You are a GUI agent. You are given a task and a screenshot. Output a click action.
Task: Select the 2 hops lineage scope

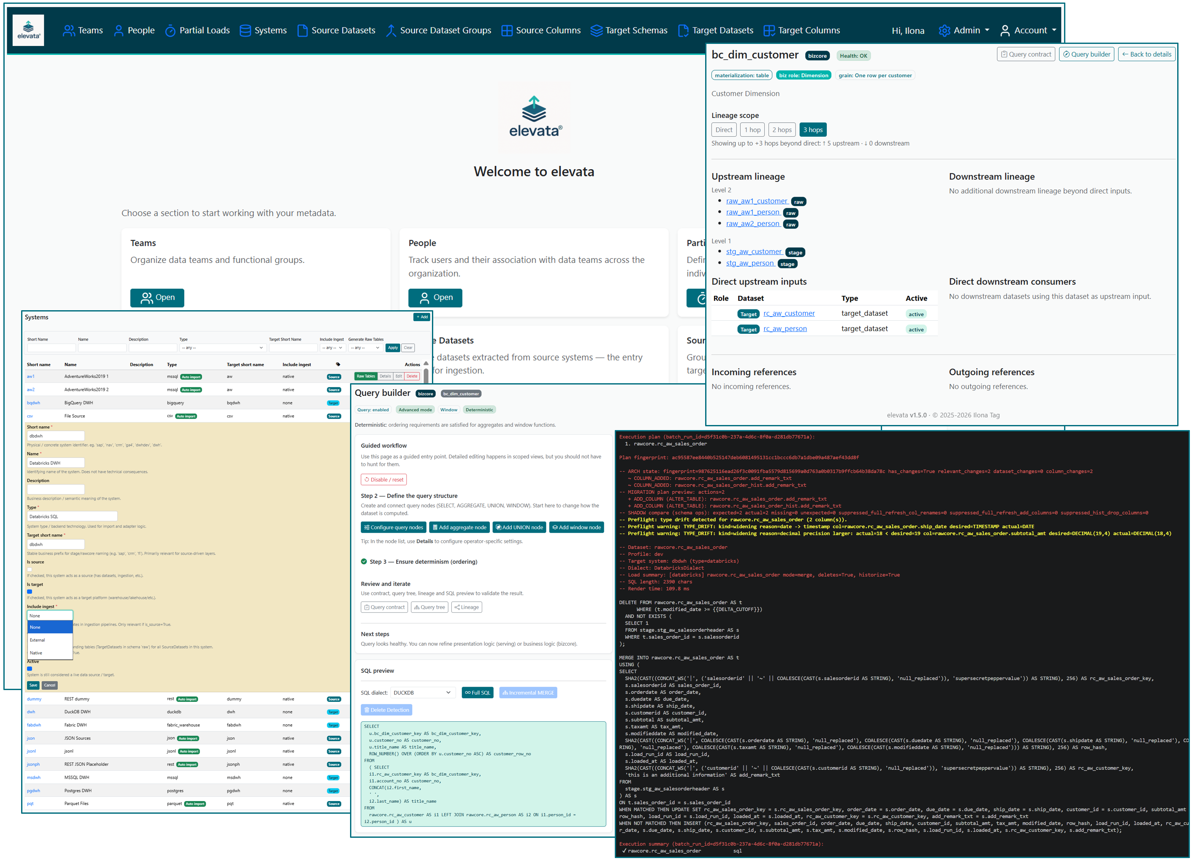point(782,130)
